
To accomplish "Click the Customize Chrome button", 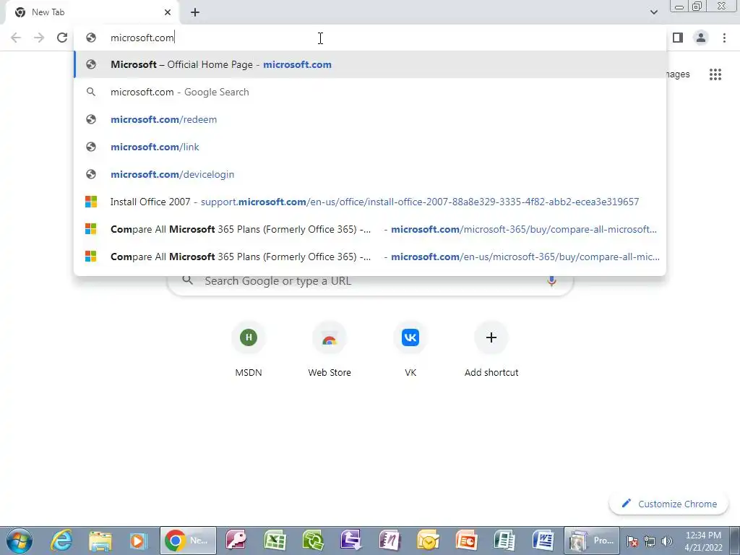I will click(x=669, y=504).
